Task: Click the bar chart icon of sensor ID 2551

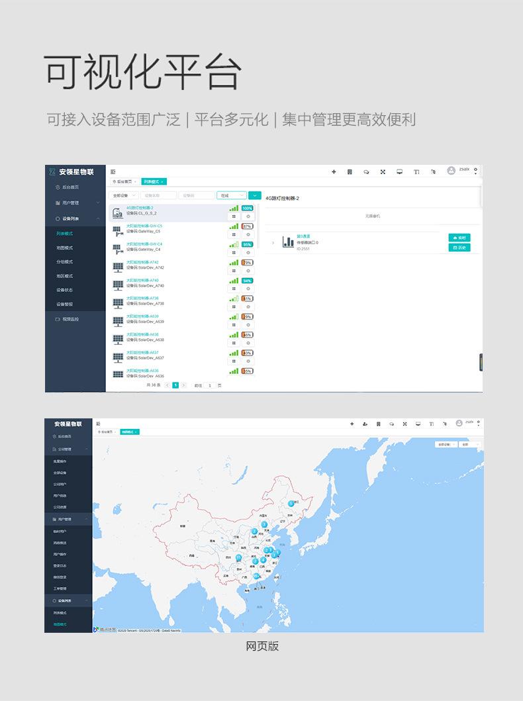Action: point(288,242)
